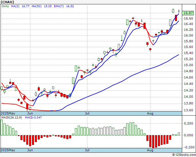
Task: Click the EMA(7) legend label
Action: tap(59, 6)
